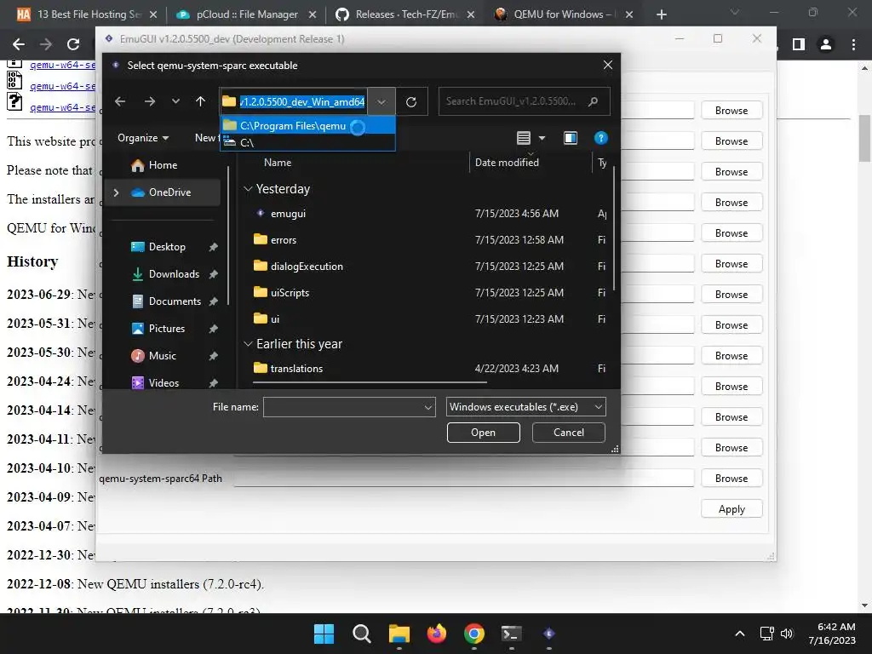Switch to Releases Tech-FZ GitHub tab
The height and width of the screenshot is (654, 872).
tap(404, 14)
